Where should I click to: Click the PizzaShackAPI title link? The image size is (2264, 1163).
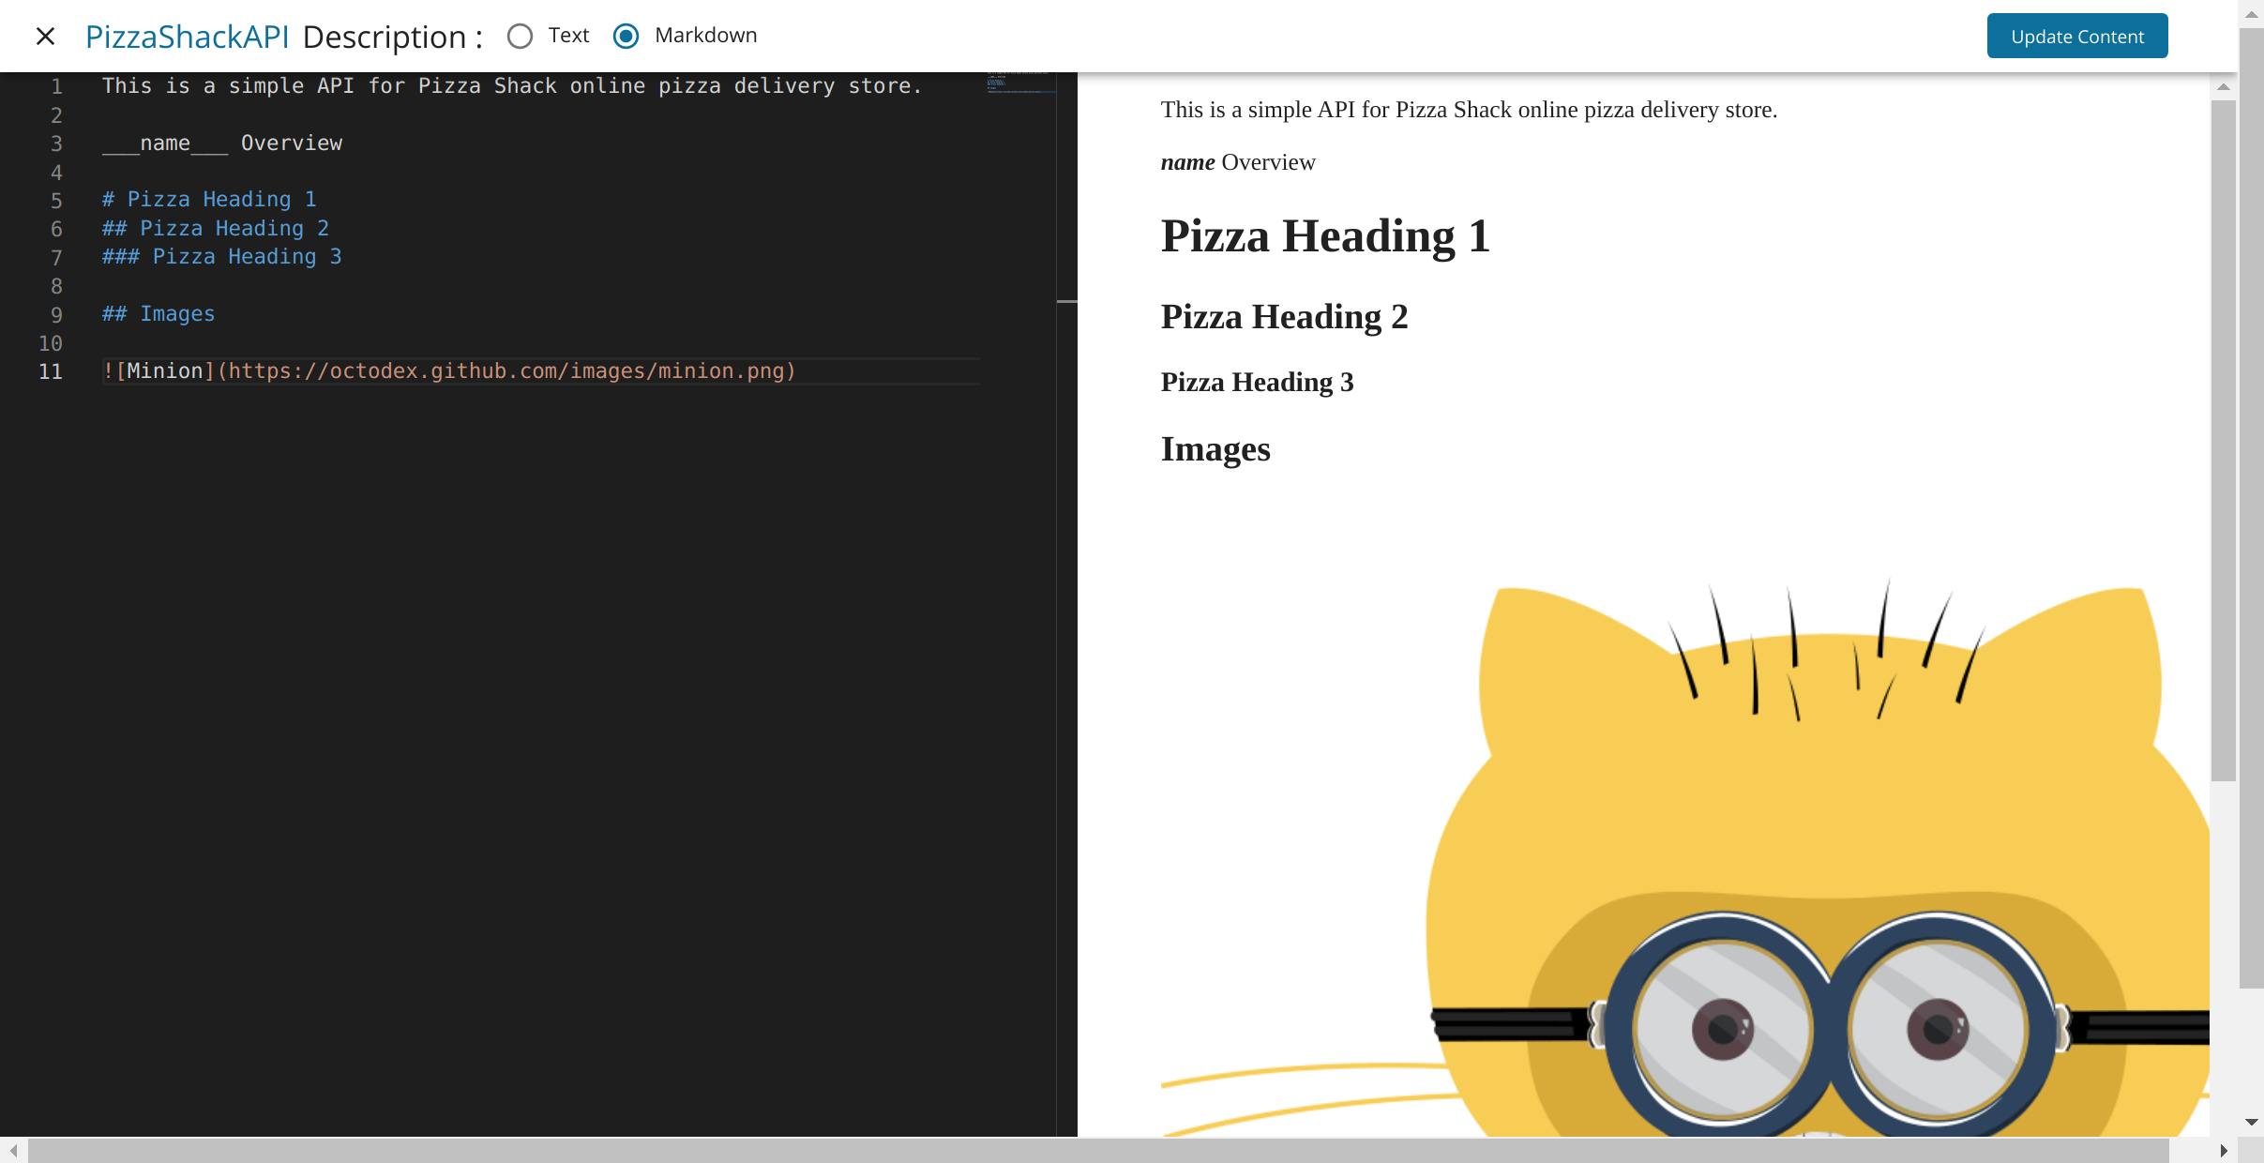click(187, 36)
